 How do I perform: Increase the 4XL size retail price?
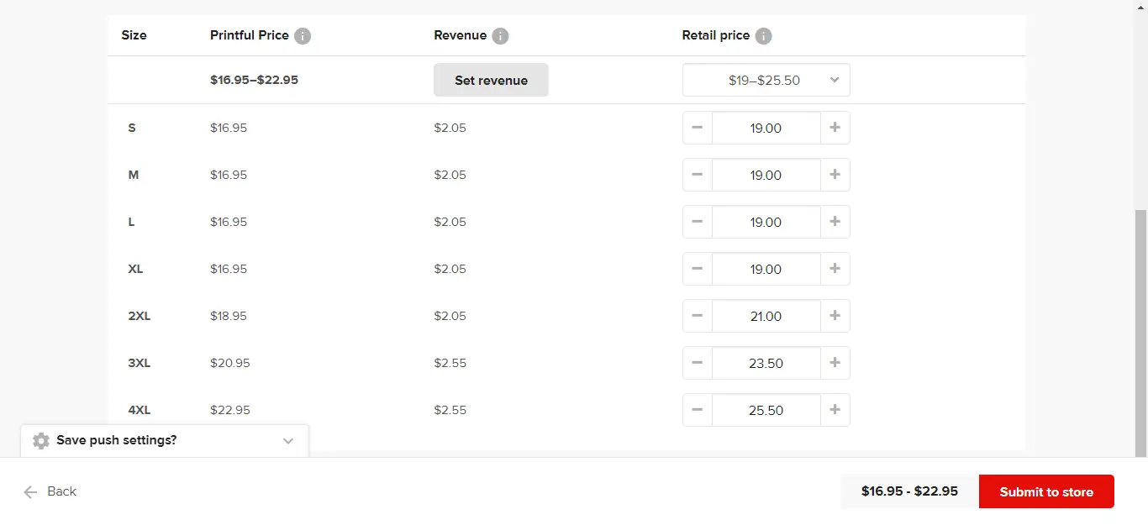[x=835, y=410]
